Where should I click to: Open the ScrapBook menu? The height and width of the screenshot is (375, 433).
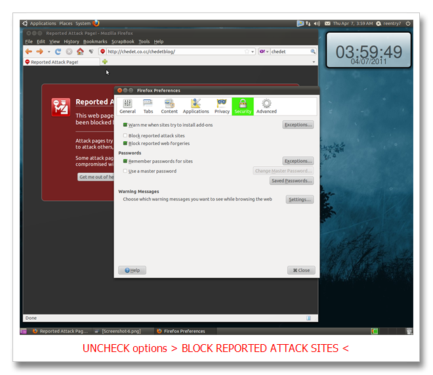[123, 41]
